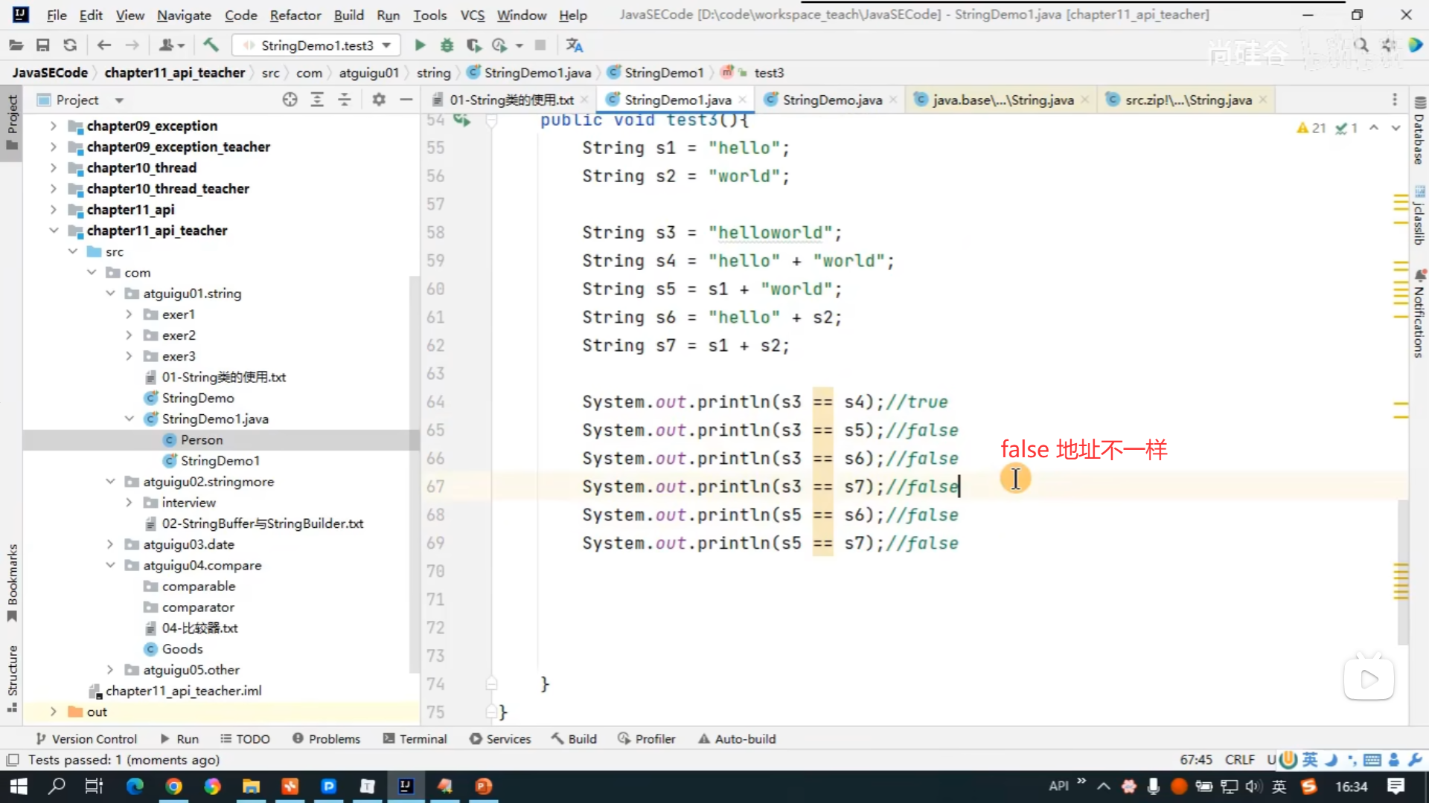Image resolution: width=1429 pixels, height=803 pixels.
Task: Switch to the StringDemo.java tab
Action: (831, 100)
